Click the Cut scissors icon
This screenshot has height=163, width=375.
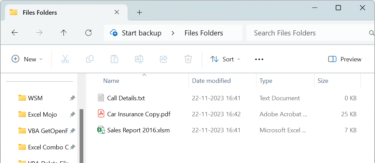tap(65, 59)
